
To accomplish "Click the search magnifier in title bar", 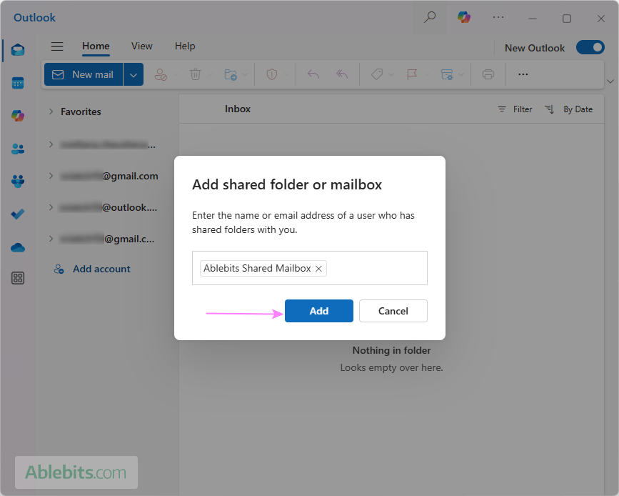I will (x=430, y=17).
